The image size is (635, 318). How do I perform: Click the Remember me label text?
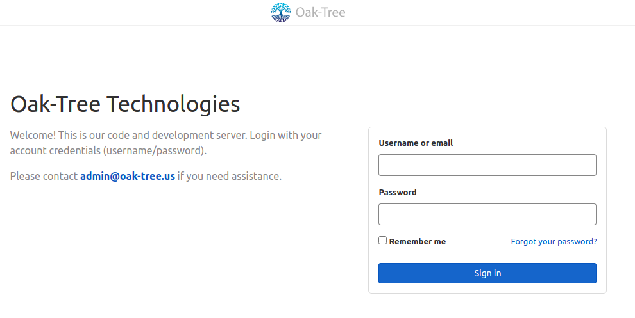[418, 242]
